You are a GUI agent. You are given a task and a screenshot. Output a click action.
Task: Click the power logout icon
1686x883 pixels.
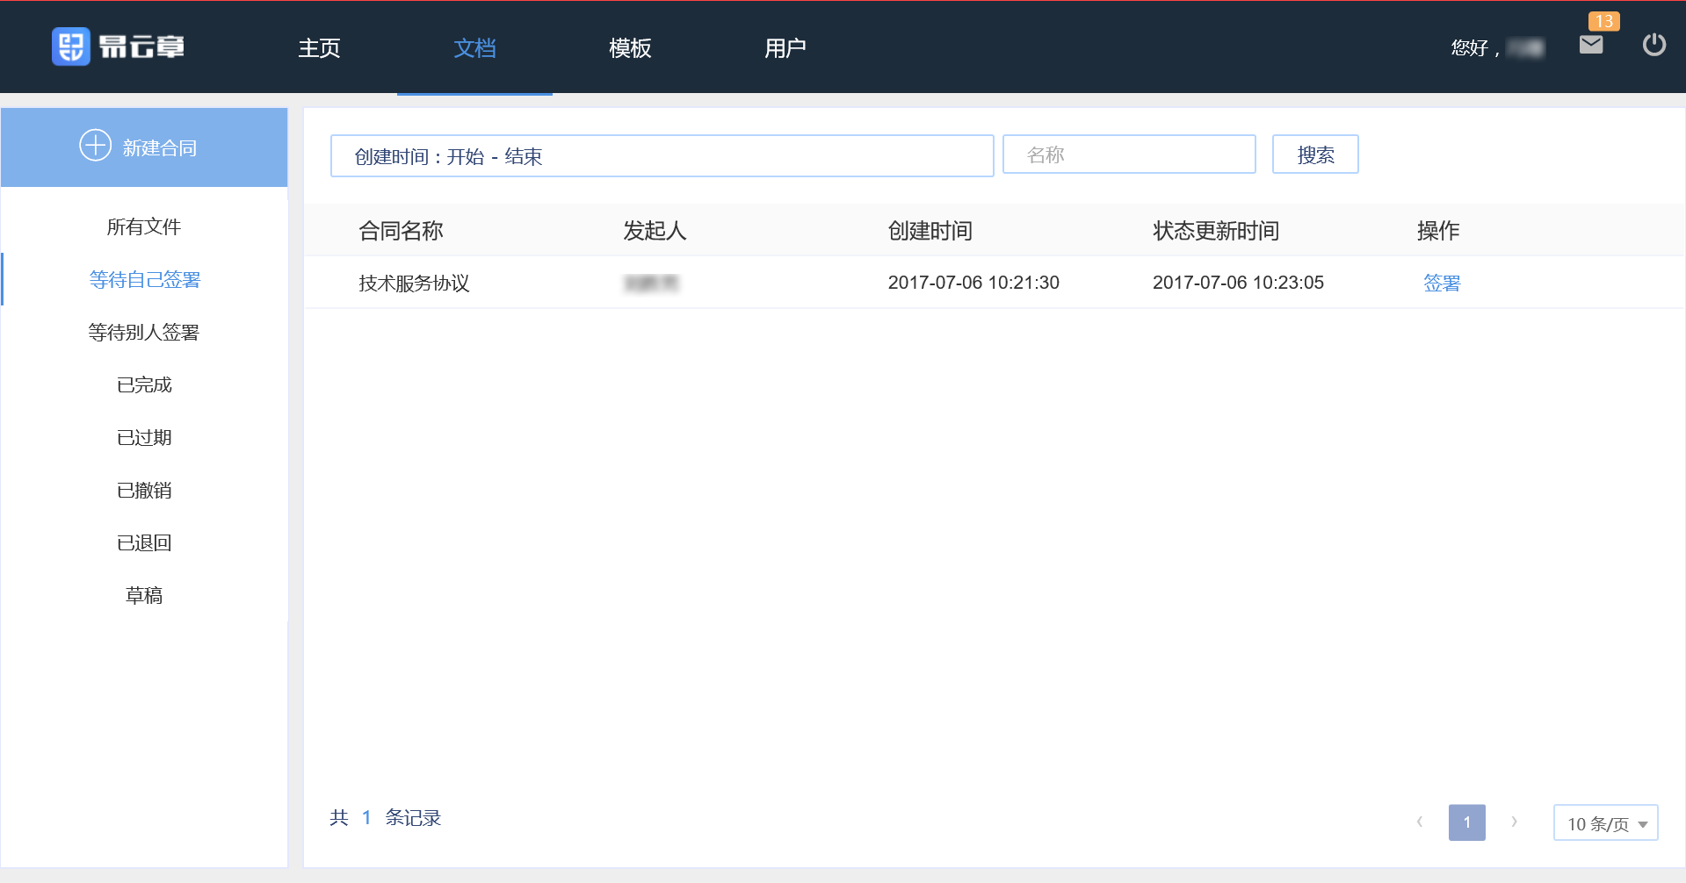pos(1653,45)
